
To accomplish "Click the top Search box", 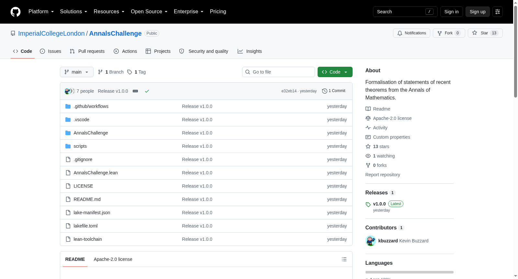I will tap(405, 12).
